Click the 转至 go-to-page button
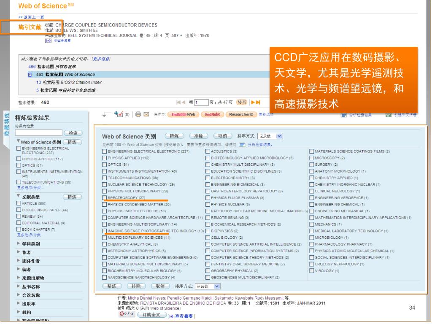The image size is (432, 324). point(242,103)
